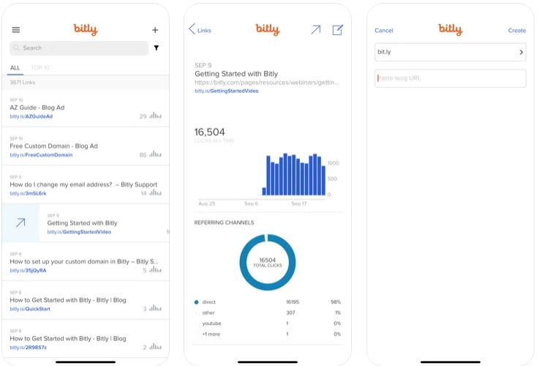Tap stats bars icon beside 5 clicks
This screenshot has height=366, width=539.
point(155,269)
